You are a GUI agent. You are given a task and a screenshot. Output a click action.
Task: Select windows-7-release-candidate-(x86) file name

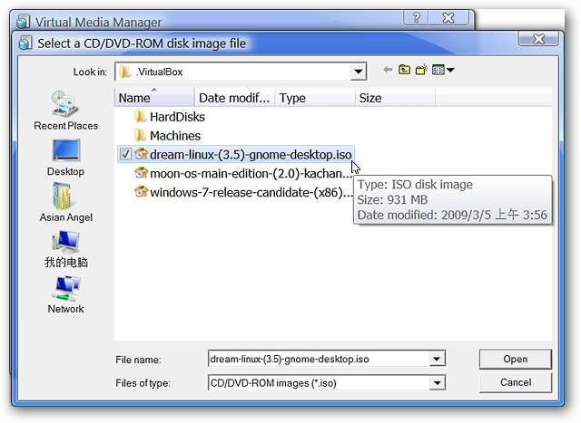[x=251, y=192]
